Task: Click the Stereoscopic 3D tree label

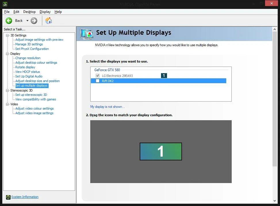Action: (22, 90)
